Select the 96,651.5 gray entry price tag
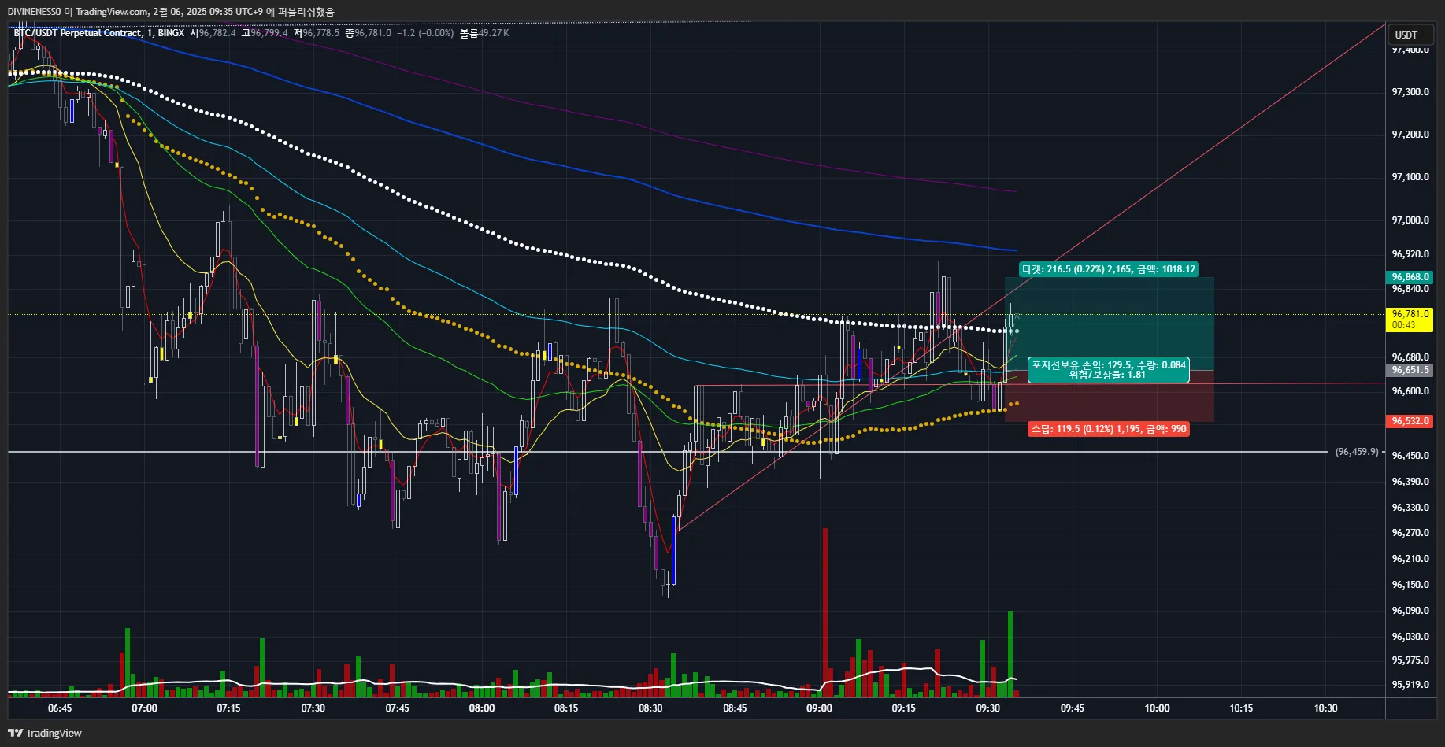Viewport: 1445px width, 747px height. click(1410, 370)
